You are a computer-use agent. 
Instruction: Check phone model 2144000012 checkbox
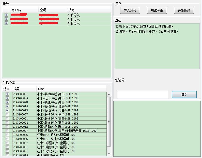tap(7, 126)
